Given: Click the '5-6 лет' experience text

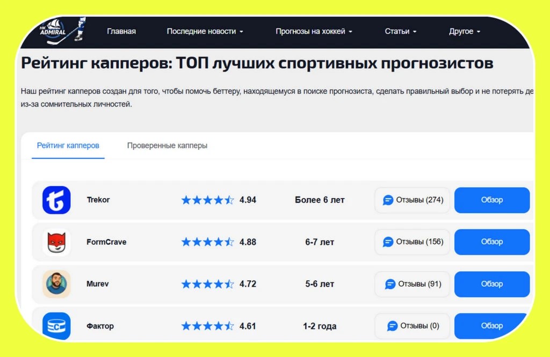Looking at the screenshot, I should [x=320, y=284].
